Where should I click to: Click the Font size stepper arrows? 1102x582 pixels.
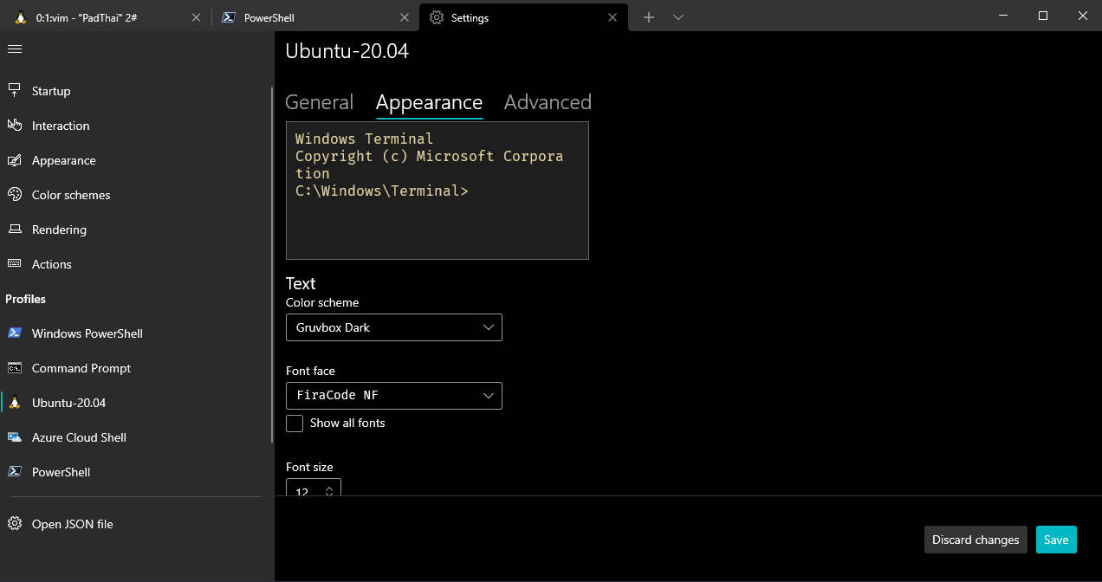pyautogui.click(x=329, y=491)
